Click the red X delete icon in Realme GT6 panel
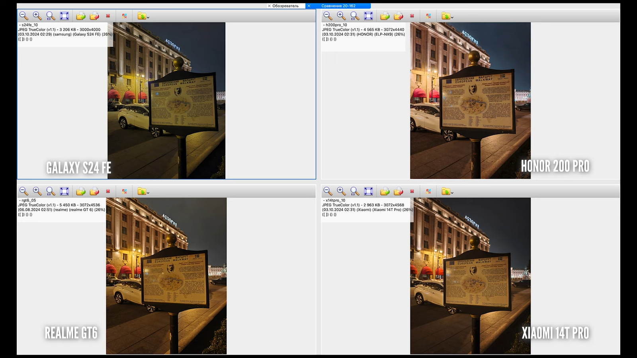Viewport: 637px width, 358px height. [x=108, y=191]
